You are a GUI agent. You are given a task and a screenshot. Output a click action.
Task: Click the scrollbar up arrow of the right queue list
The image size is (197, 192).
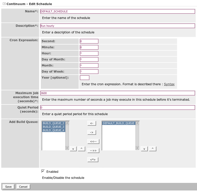click(137, 123)
